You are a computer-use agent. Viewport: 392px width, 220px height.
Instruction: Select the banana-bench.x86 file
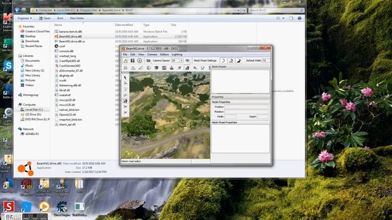(x=68, y=32)
